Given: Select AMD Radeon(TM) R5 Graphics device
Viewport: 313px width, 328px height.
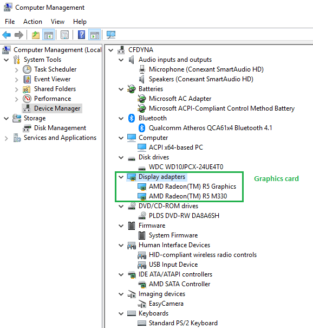Looking at the screenshot, I should [192, 186].
